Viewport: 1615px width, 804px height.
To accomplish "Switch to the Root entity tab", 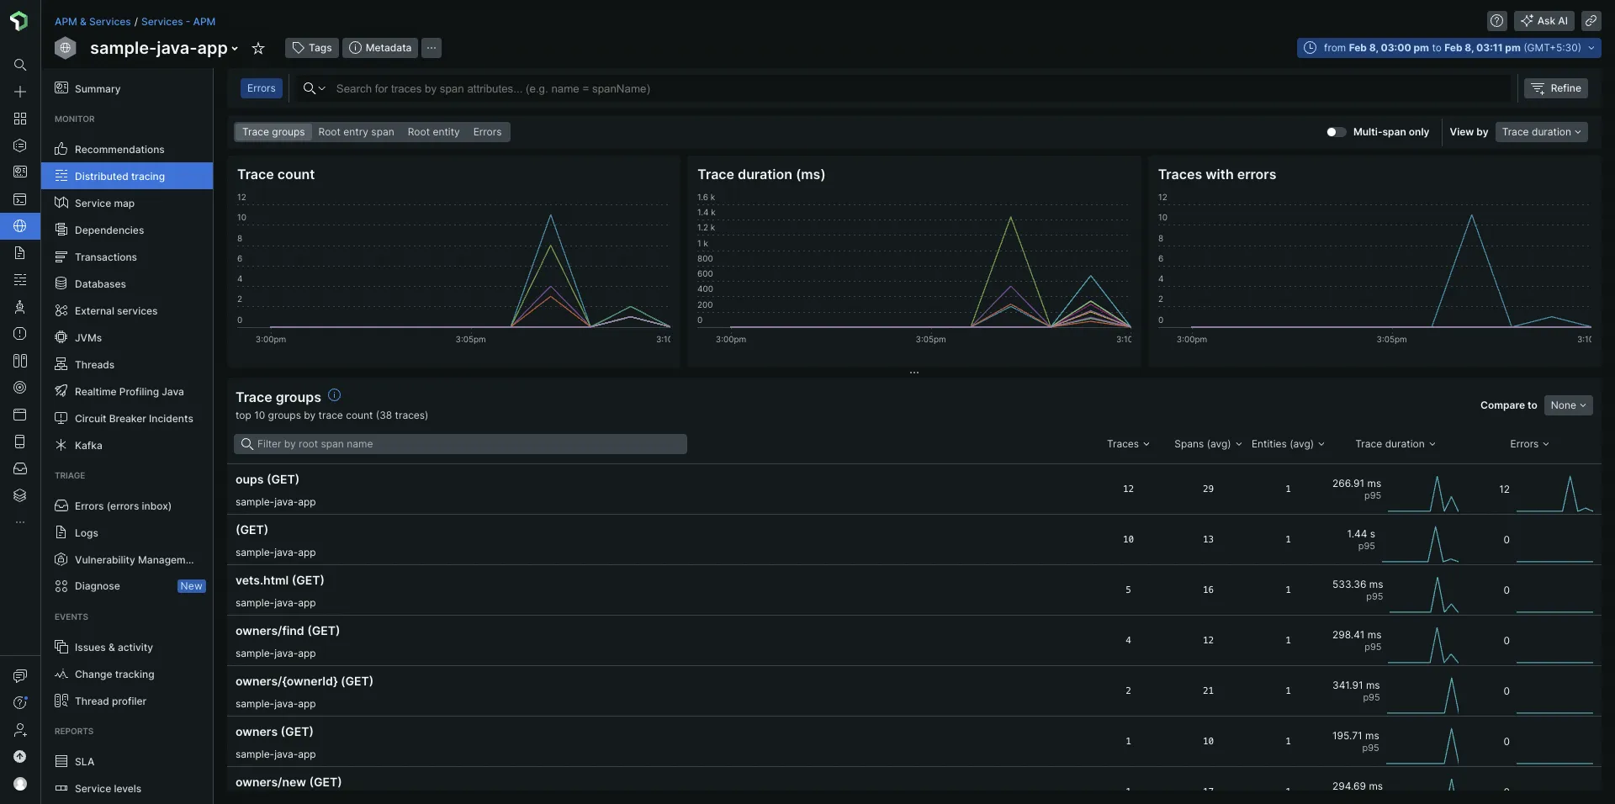I will point(433,132).
